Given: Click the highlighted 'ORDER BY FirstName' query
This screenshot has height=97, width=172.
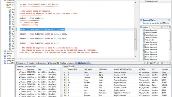Looking at the screenshot, I should click(x=42, y=29).
